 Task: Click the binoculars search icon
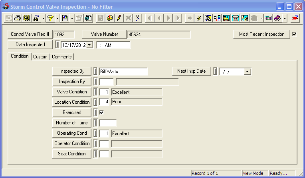click(x=36, y=18)
